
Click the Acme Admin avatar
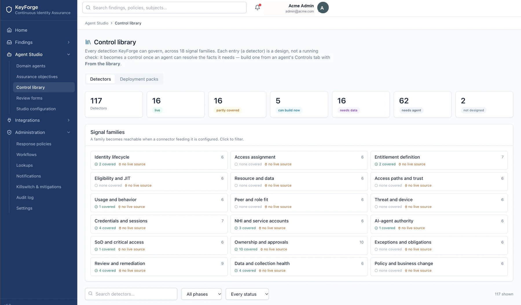pos(323,8)
